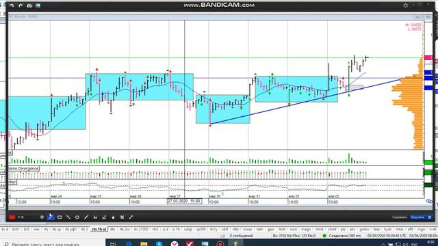The height and width of the screenshot is (246, 438).
Task: Open the 'sbrf' chart tab
Action: 225,230
